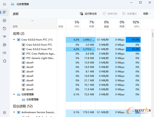Image resolution: width=154 pixels, height=117 pixels.
Task: Click the 任务管理器 parent row icon
Action: [18, 94]
